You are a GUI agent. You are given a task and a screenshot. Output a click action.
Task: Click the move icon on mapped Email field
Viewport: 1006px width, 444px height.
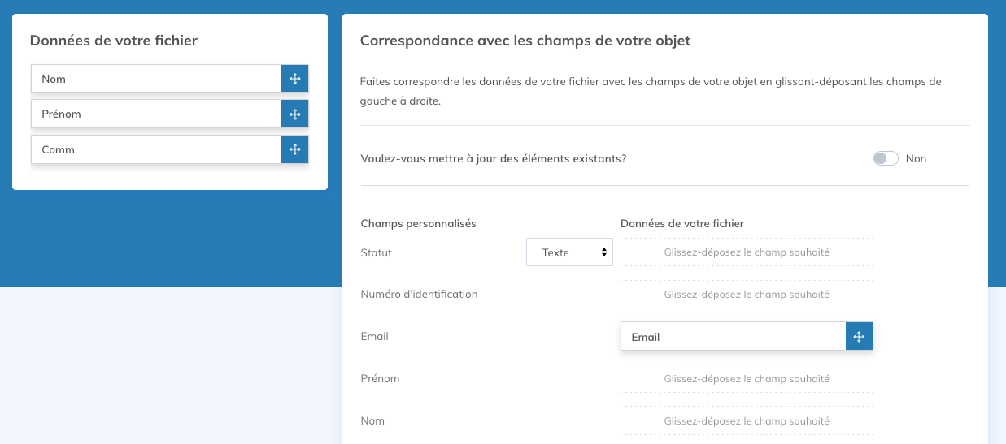859,337
